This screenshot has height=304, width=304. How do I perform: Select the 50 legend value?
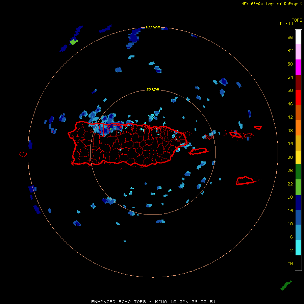click(x=290, y=90)
